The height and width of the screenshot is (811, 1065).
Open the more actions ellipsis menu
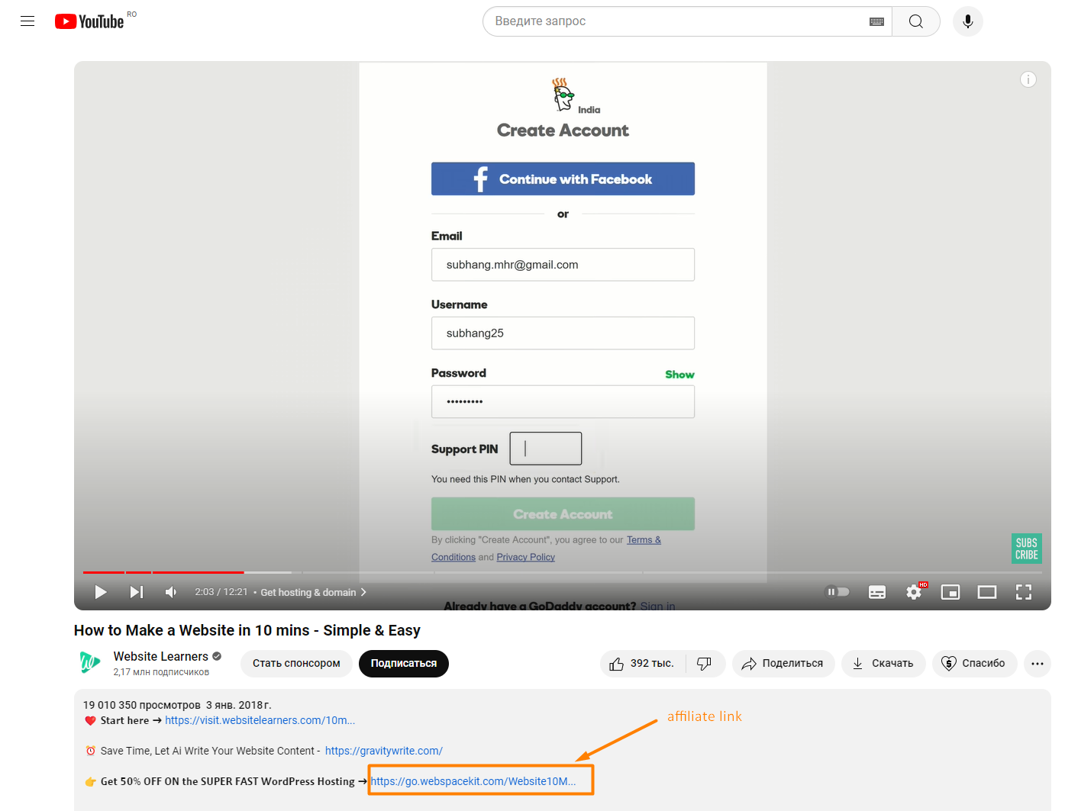pos(1038,663)
